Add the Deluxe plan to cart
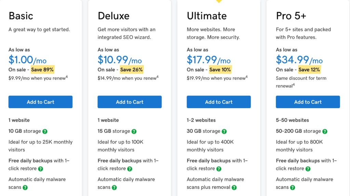 tap(130, 102)
